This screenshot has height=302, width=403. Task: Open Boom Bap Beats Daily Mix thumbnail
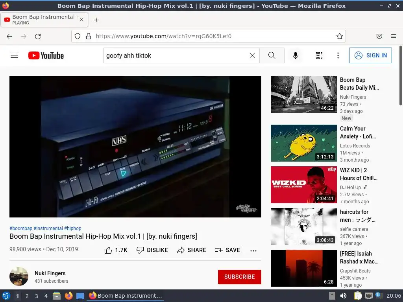point(303,94)
